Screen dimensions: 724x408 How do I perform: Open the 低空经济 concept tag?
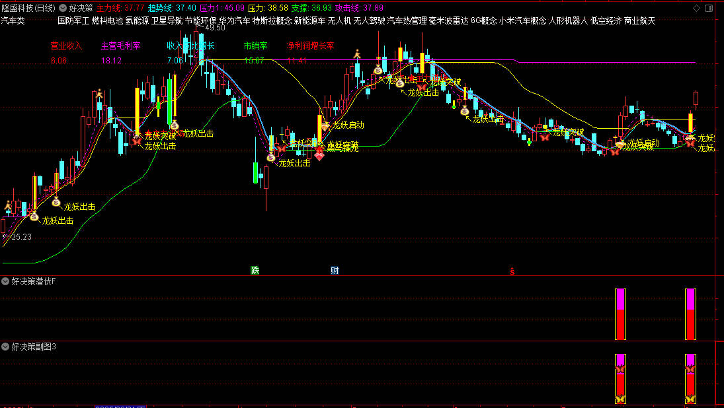(x=606, y=20)
